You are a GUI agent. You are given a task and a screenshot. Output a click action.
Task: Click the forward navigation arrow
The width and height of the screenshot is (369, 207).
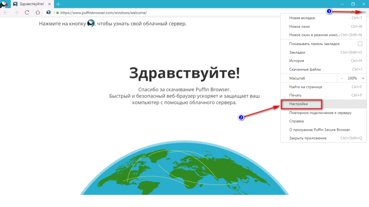[x=16, y=13]
